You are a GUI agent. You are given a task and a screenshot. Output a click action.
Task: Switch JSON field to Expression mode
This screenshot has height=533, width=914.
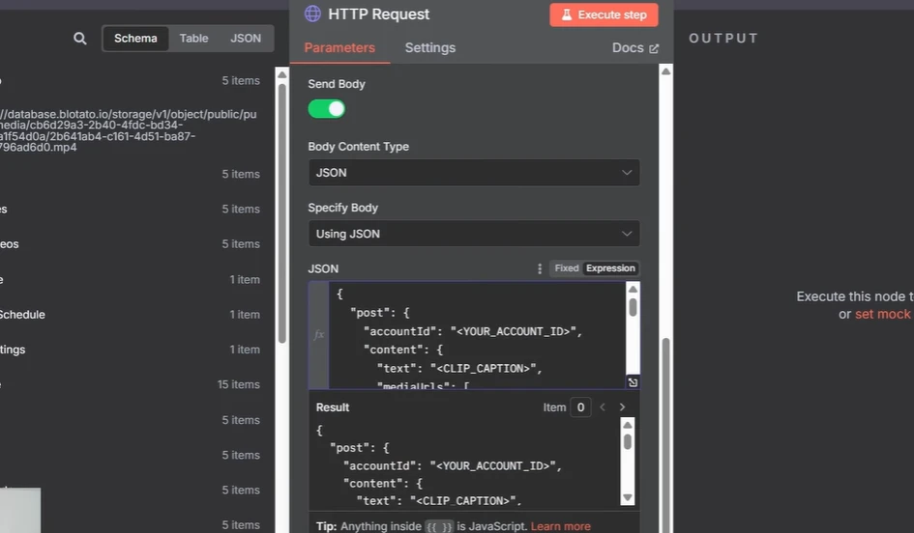click(610, 268)
